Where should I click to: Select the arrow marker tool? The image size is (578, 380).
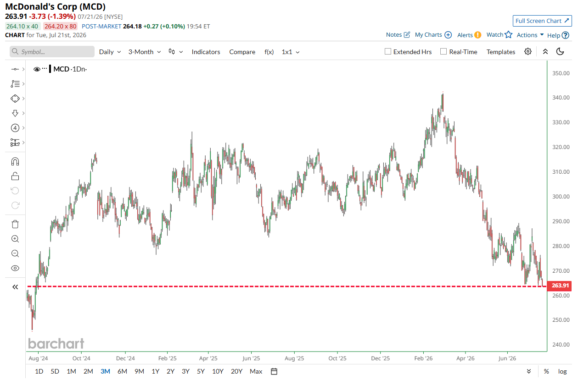(x=15, y=113)
